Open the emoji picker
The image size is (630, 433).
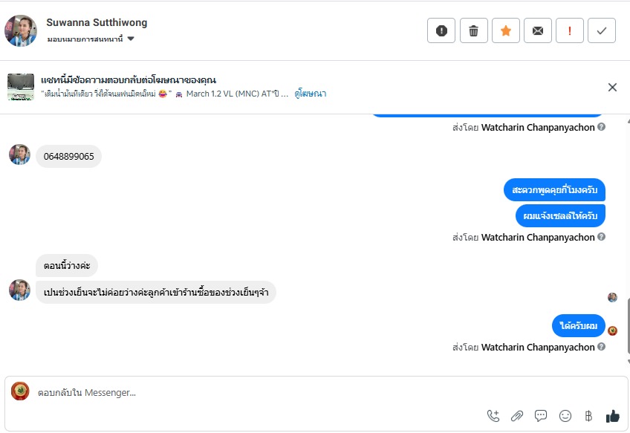pos(565,416)
